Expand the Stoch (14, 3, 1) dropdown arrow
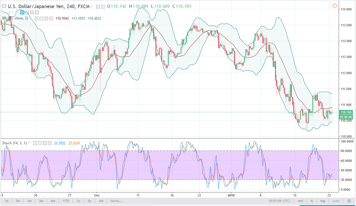The height and width of the screenshot is (206, 356). [29, 143]
